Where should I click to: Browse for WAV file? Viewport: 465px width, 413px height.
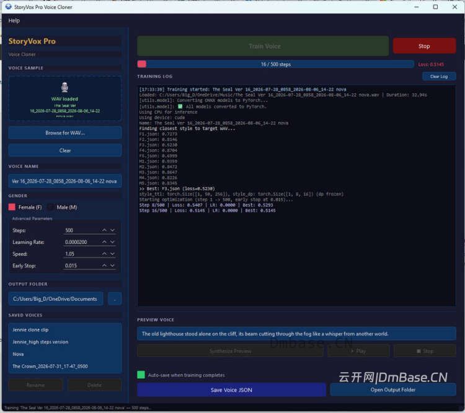pos(65,133)
